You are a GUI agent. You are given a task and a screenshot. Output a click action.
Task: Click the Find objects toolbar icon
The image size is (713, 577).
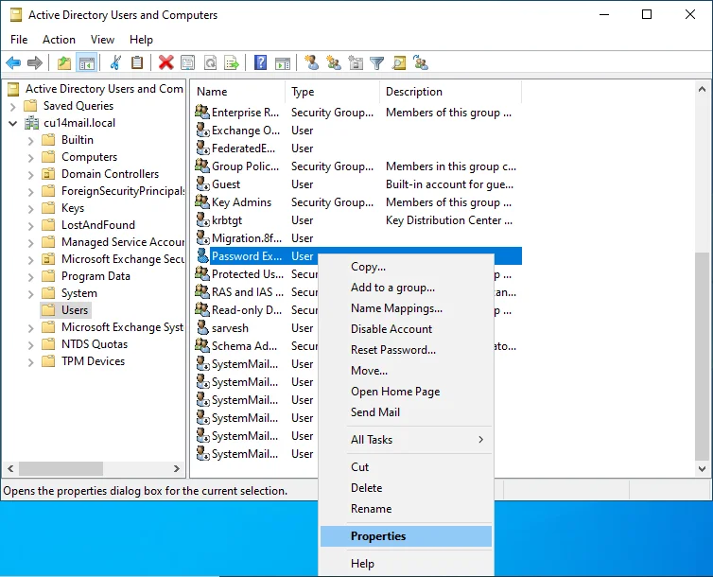(x=399, y=62)
